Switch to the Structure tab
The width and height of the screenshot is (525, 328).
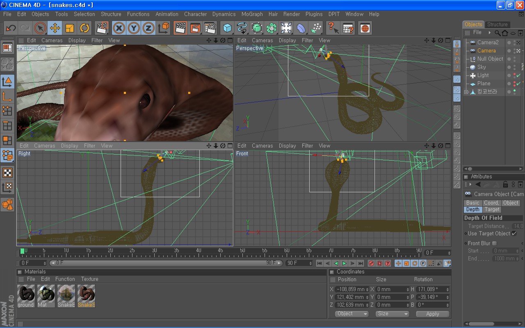pos(498,25)
